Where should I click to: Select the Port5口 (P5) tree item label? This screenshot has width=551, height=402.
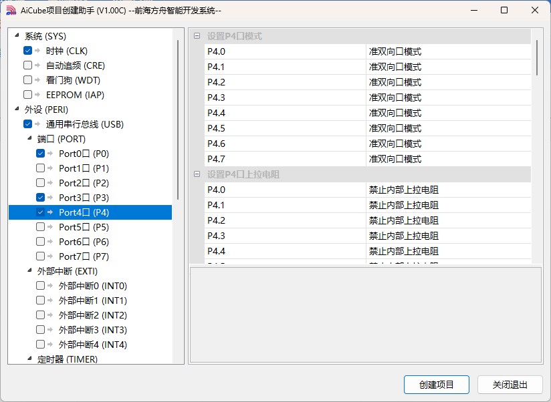(x=84, y=227)
